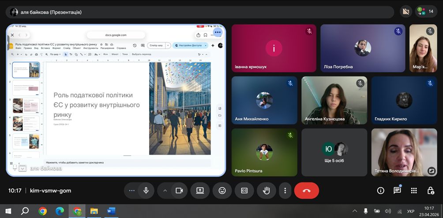443x218 pixels.
Task: Open the activities grid icon
Action: [413, 190]
